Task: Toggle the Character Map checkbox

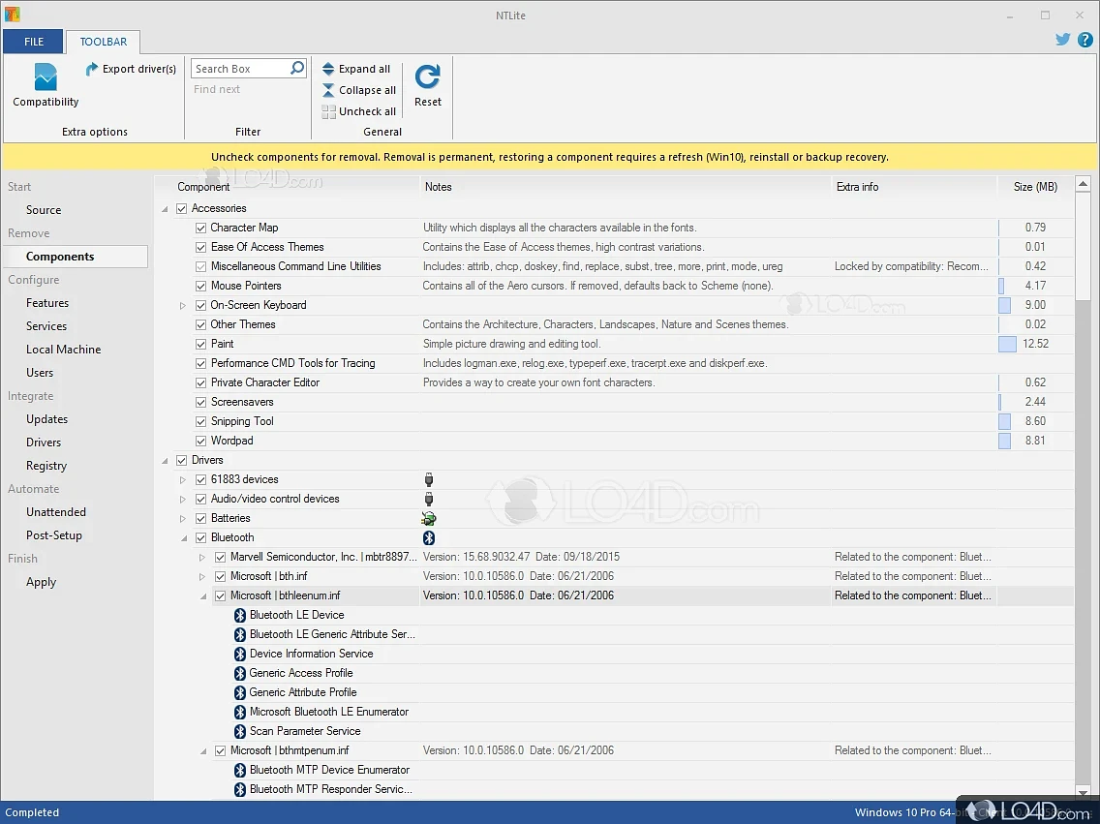Action: [201, 228]
